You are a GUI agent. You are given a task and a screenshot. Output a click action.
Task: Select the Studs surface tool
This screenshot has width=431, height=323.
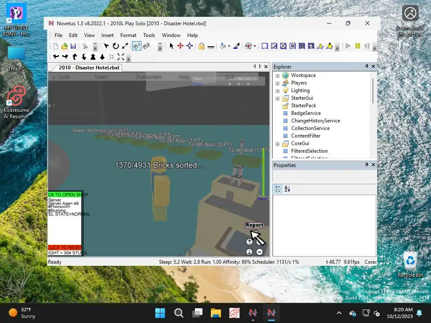click(x=293, y=46)
